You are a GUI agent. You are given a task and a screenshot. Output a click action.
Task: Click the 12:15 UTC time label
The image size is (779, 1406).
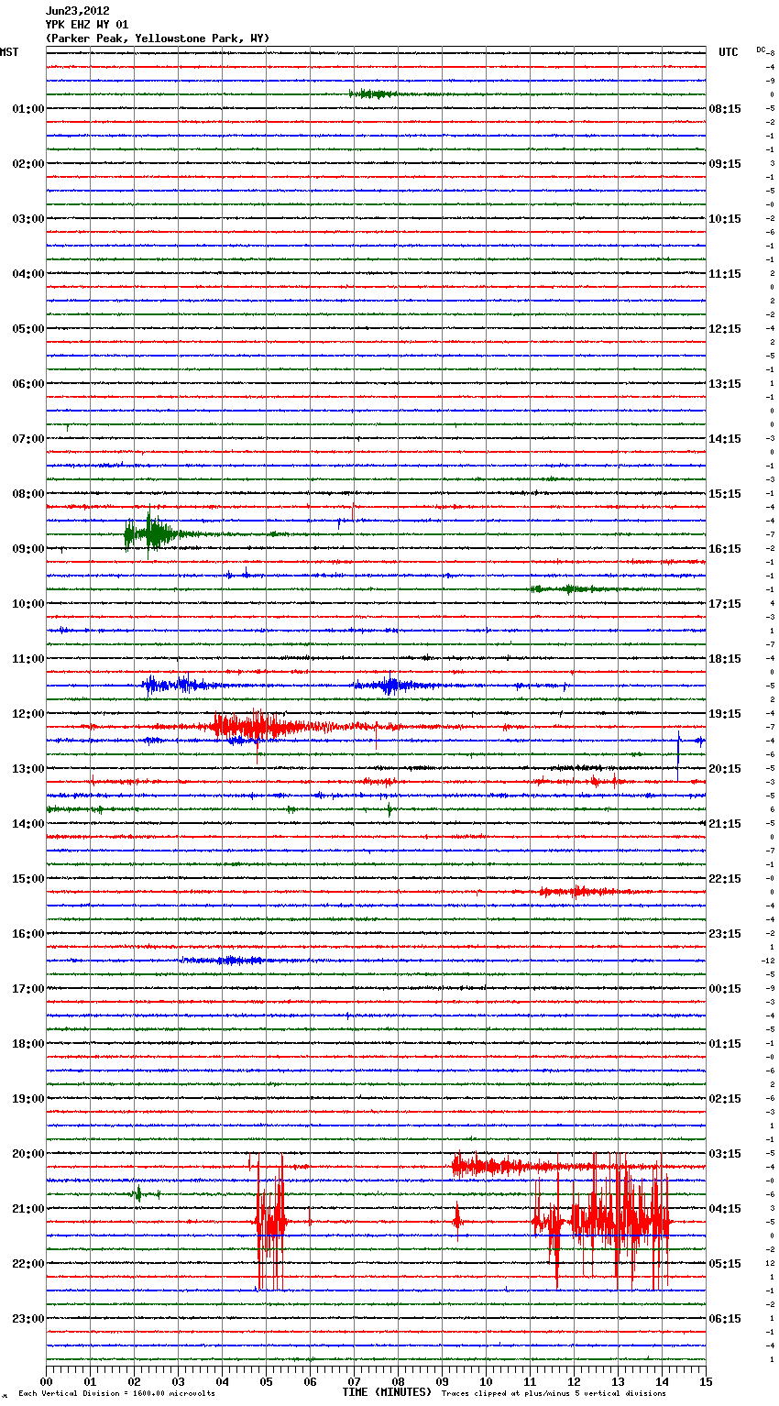point(725,329)
